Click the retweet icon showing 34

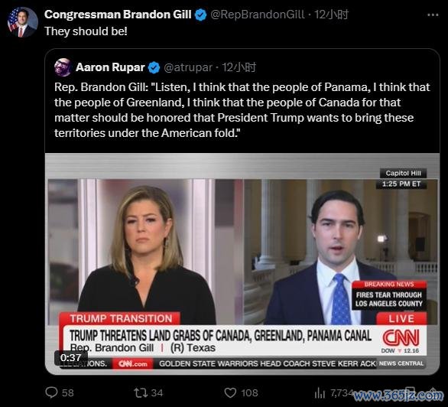click(141, 392)
